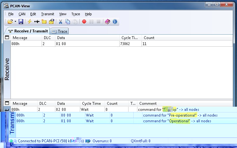Image resolution: width=237 pixels, height=148 pixels.
Task: Select transmit row with data 02 00
Action: [122, 109]
